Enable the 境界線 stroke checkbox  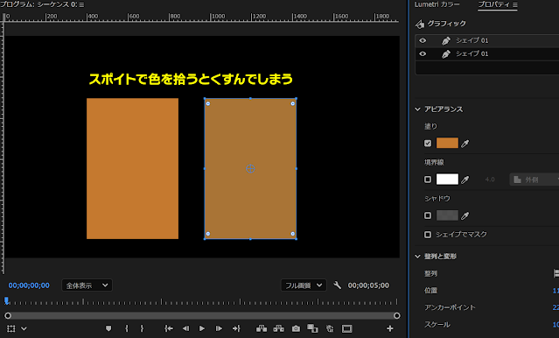click(428, 180)
